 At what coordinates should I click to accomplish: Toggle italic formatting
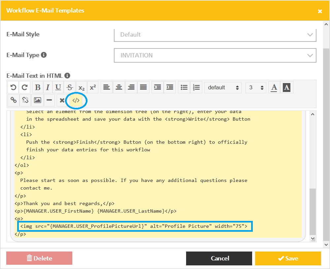48,87
